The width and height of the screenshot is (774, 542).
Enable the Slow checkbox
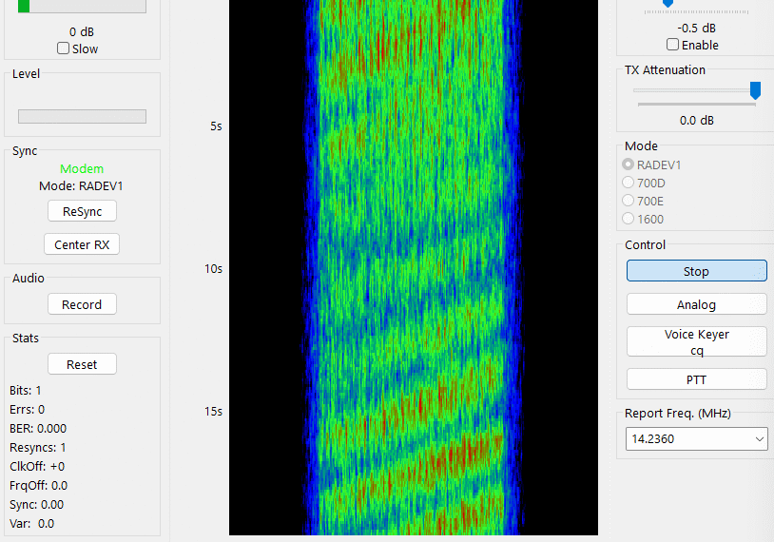(x=63, y=48)
